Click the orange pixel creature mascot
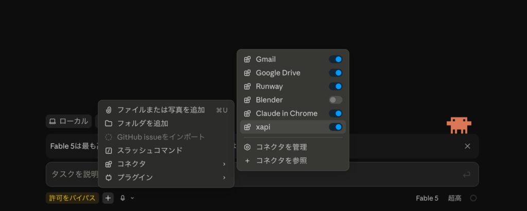Viewport: 527px width, 211px height. pos(459,126)
